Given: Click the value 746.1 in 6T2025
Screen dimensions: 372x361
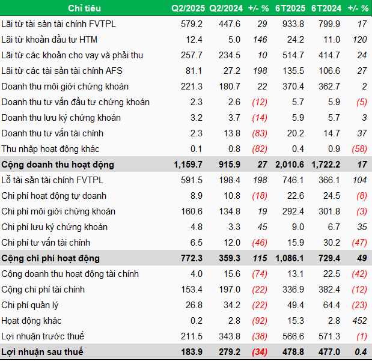Looking at the screenshot, I should [293, 180].
